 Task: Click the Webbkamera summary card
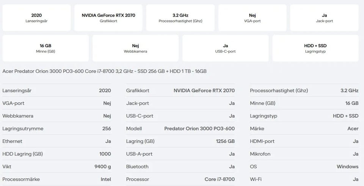pyautogui.click(x=135, y=48)
